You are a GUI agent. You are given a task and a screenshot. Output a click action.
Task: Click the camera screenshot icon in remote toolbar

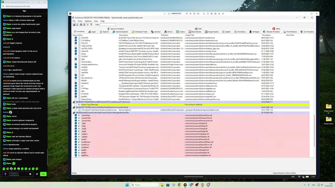(215, 13)
